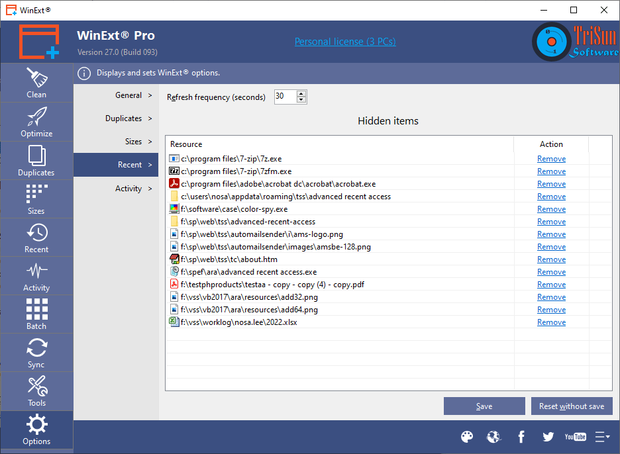Open the Optimize rocket module

(36, 122)
